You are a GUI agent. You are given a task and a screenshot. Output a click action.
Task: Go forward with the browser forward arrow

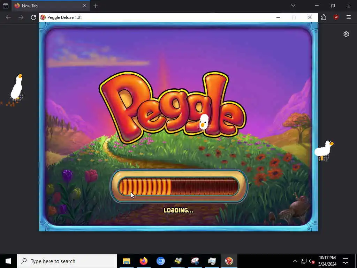pos(21,17)
